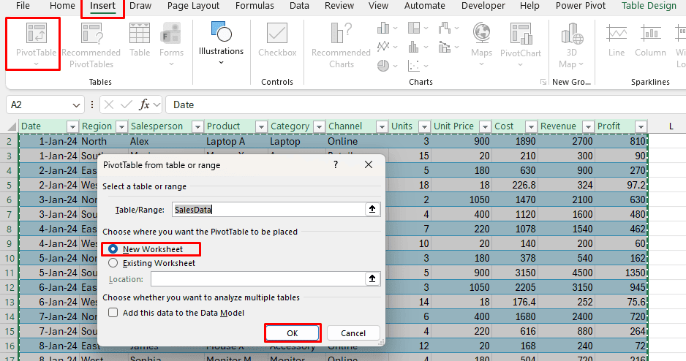The height and width of the screenshot is (361, 686).
Task: Close the PivotTable from table dialog
Action: (369, 164)
